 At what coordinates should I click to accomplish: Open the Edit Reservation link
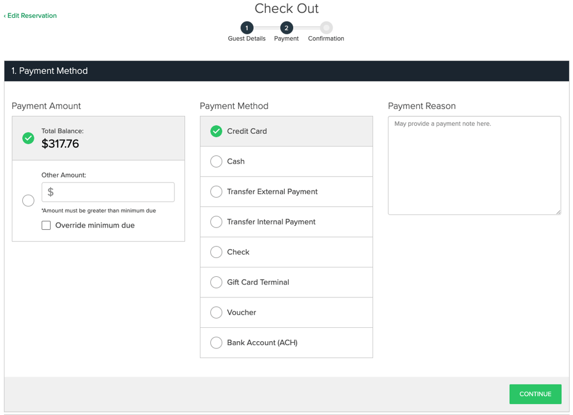[30, 16]
